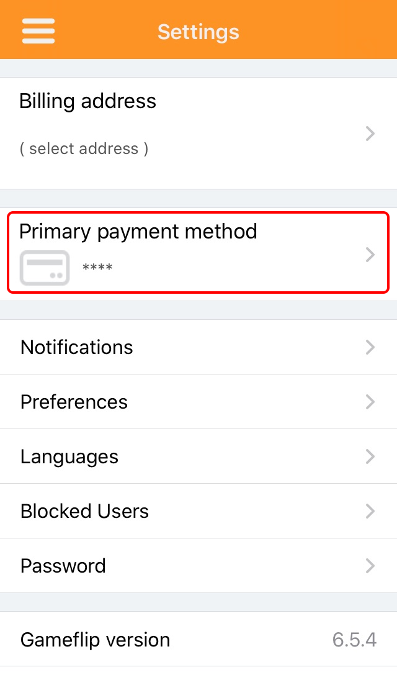The image size is (397, 685).
Task: Open Preferences settings
Action: tap(74, 402)
